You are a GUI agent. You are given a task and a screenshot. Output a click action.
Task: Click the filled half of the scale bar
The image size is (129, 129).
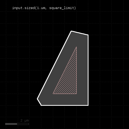coord(11,124)
